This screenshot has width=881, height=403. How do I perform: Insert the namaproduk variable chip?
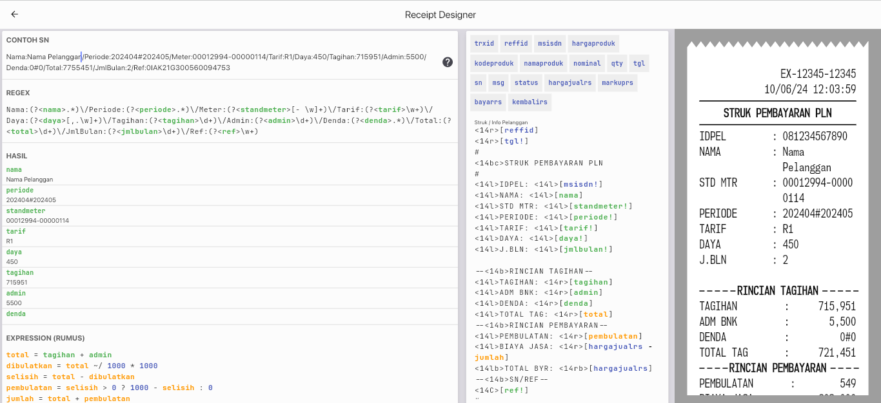(544, 63)
